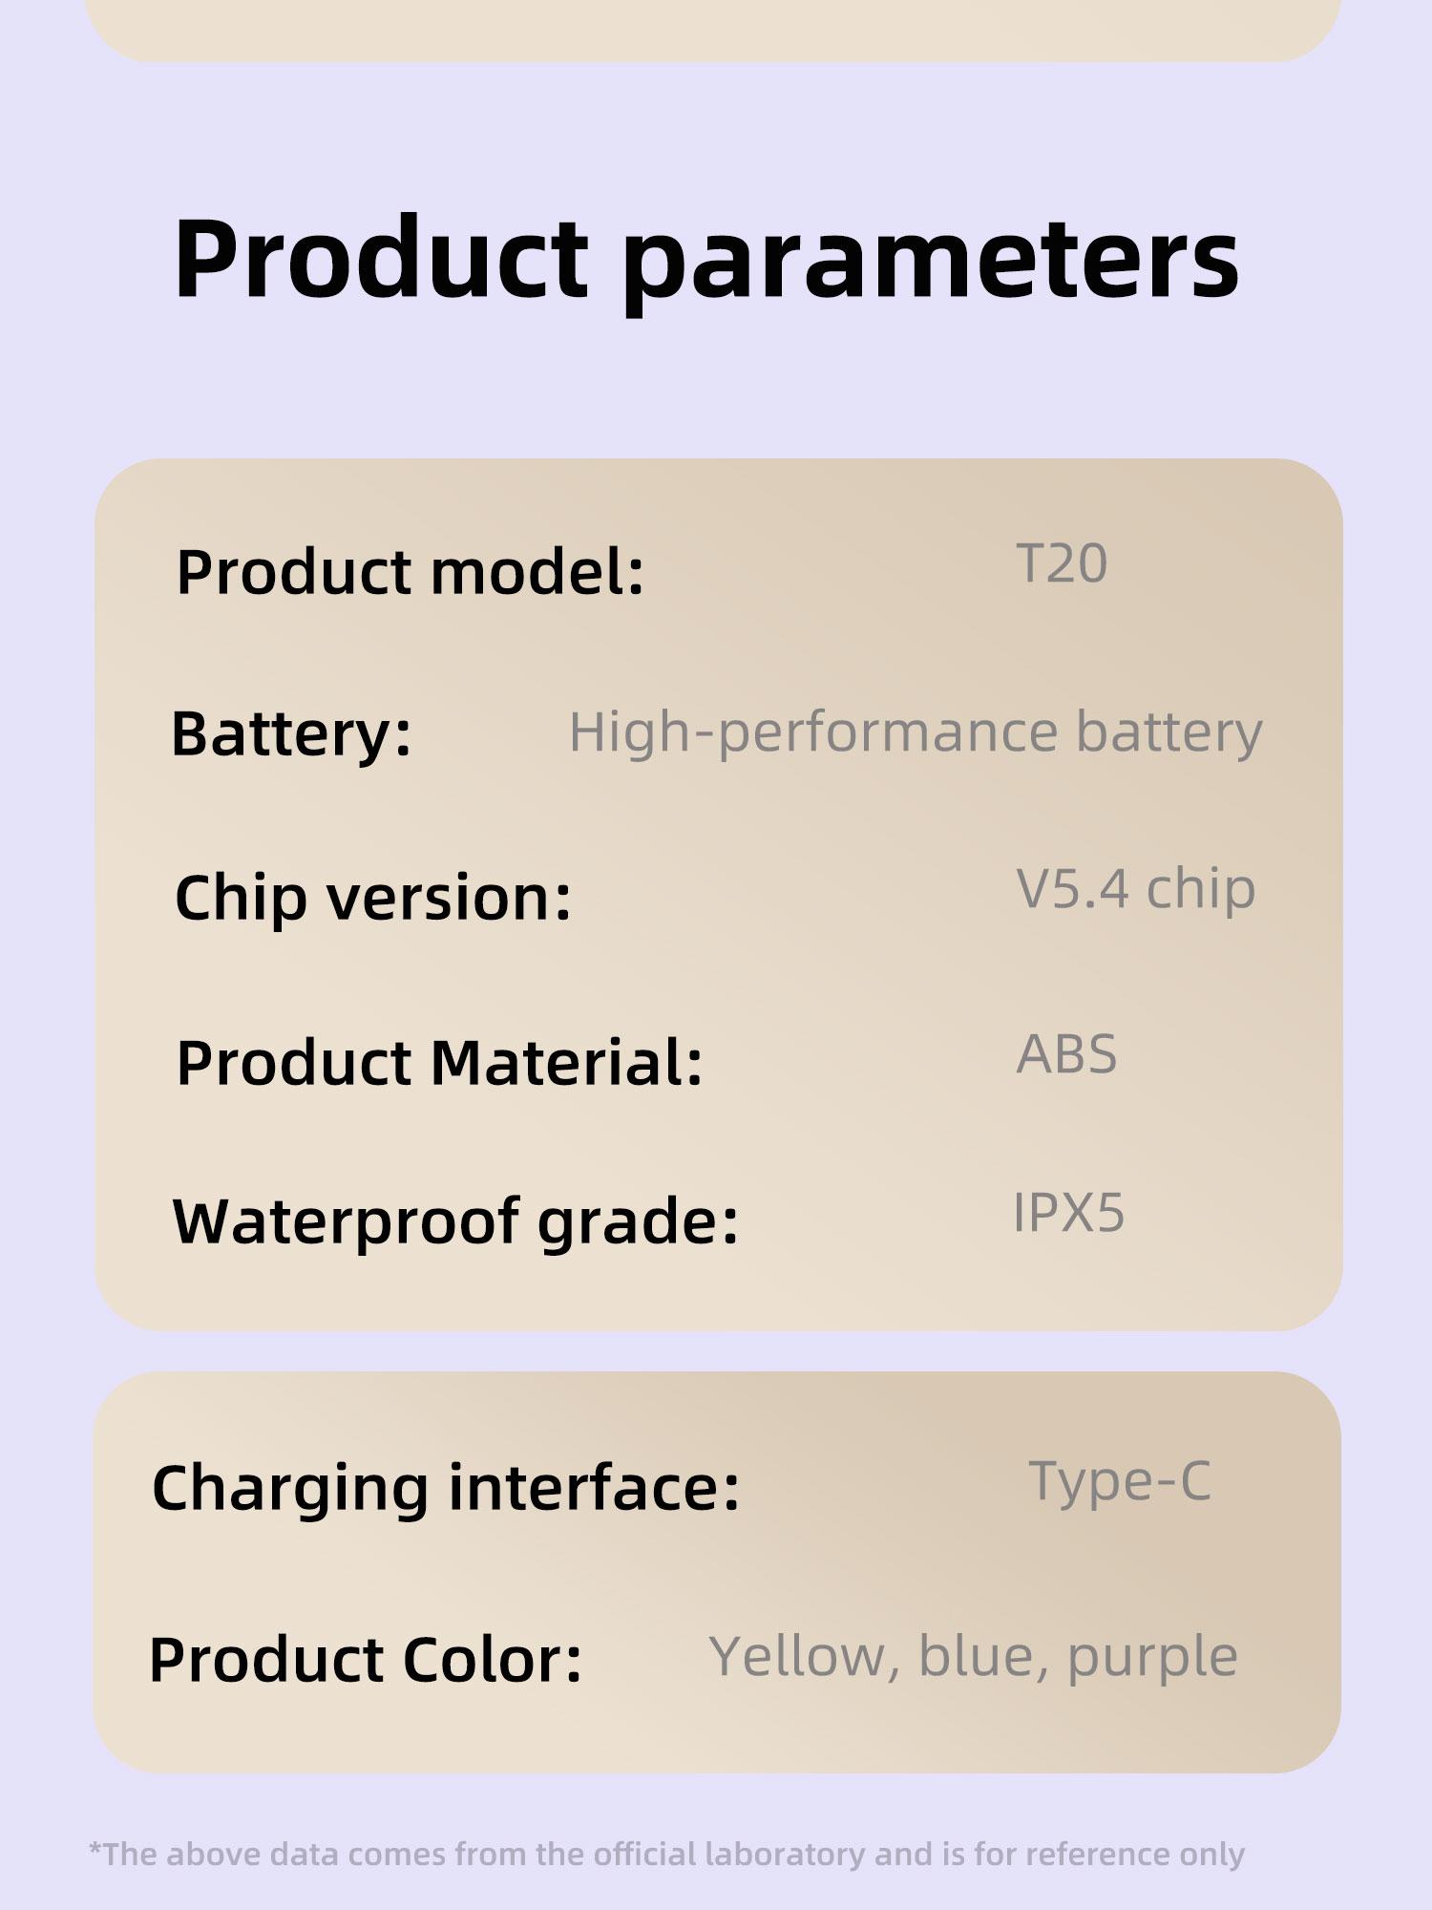
Task: Click the "High-performance battery" value text
Action: (915, 732)
